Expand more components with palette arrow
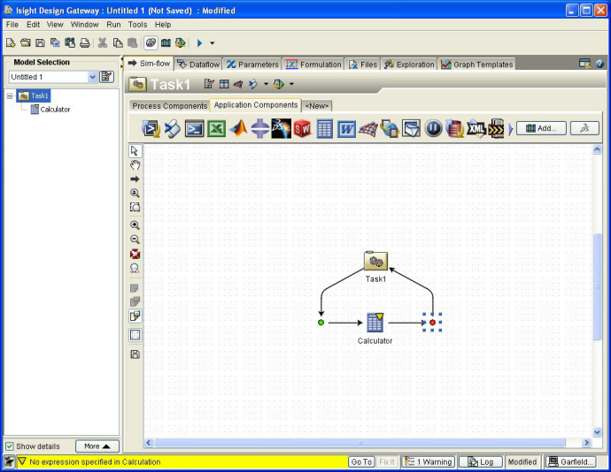611x472 pixels. point(510,129)
